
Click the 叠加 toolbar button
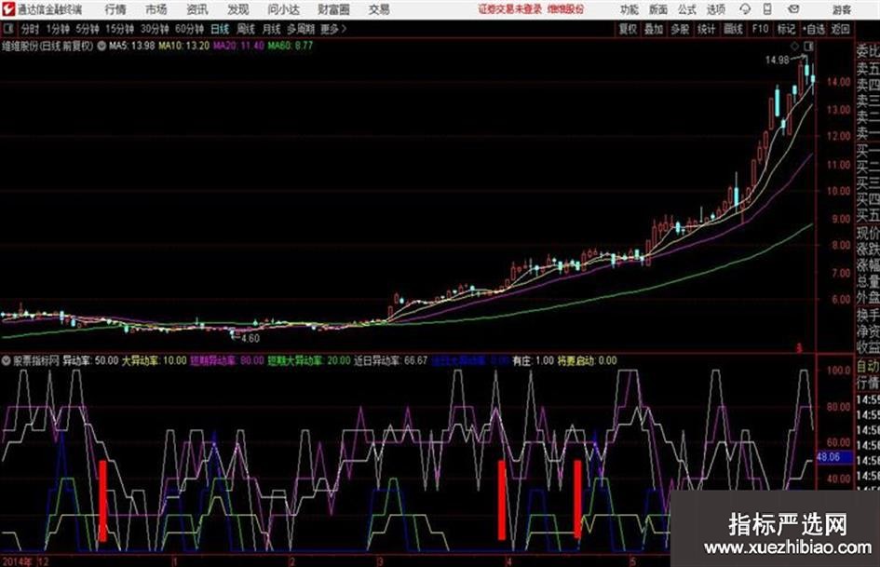click(654, 29)
